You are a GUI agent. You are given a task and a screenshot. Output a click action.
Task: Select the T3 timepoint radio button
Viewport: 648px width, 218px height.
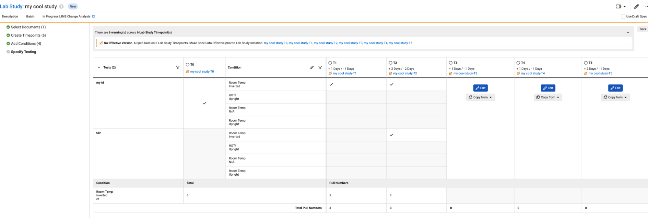coord(451,63)
